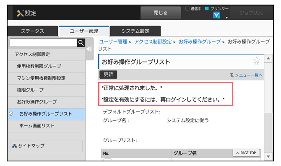The width and height of the screenshot is (281, 166).
Task: Collapse the left sidebar with arrow handle
Action: [x=89, y=49]
